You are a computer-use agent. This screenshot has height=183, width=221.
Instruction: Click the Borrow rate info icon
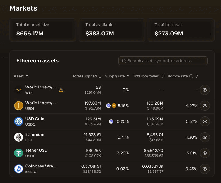tap(191, 76)
